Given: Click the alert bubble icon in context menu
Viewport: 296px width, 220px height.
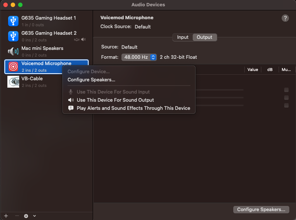Looking at the screenshot, I should [71, 108].
